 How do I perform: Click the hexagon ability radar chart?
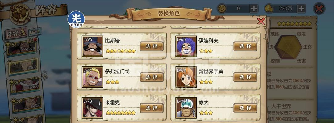288,47
